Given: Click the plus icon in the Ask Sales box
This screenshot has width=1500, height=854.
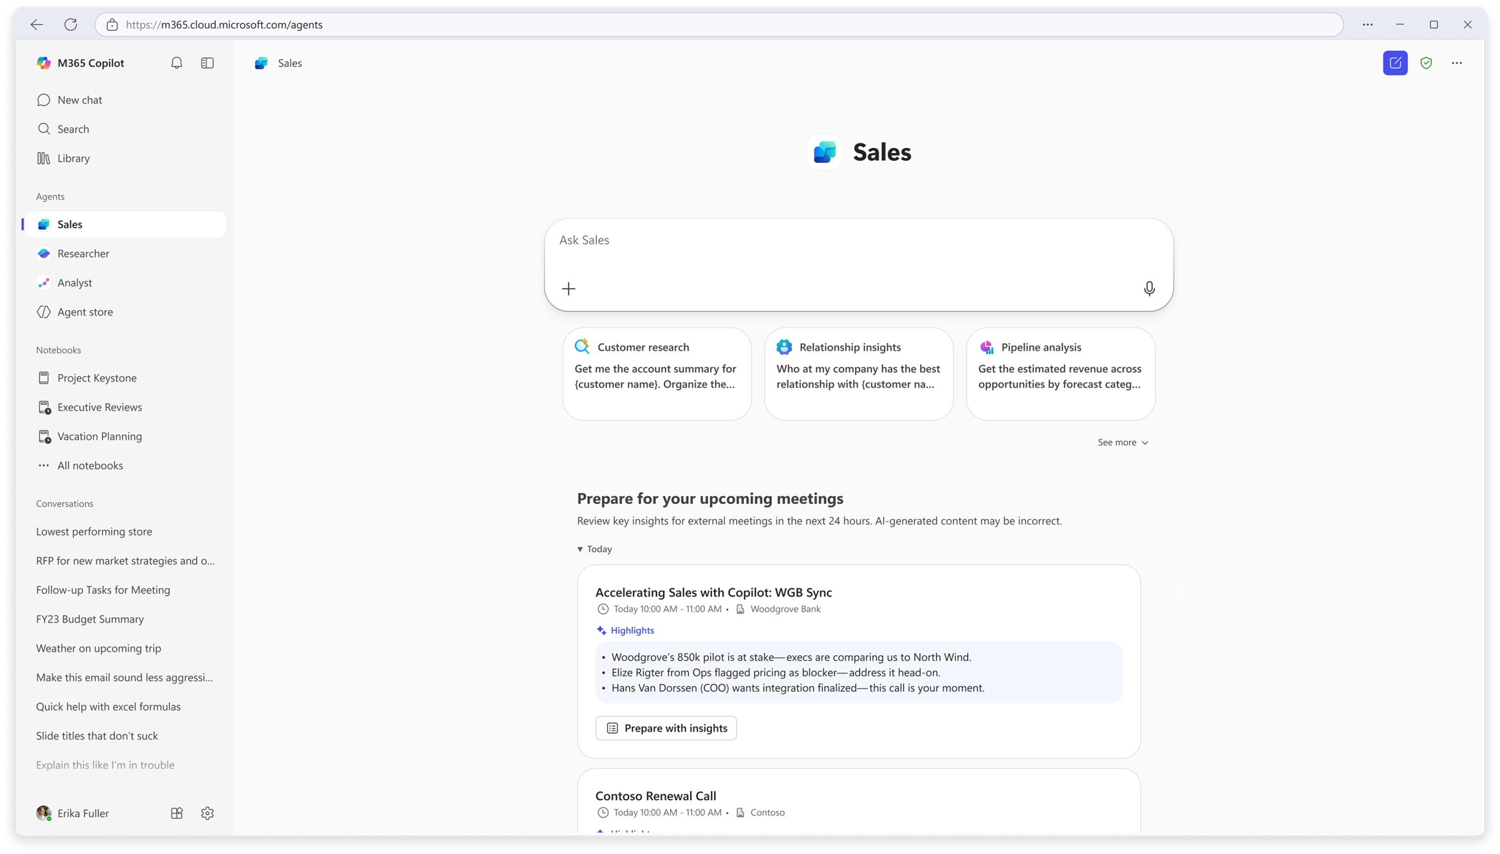Looking at the screenshot, I should (x=568, y=288).
